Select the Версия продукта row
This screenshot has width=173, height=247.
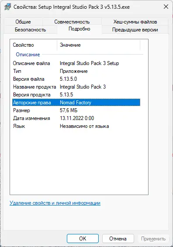[76, 95]
